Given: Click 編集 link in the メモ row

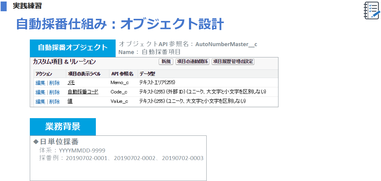Looking at the screenshot, I should coord(40,83).
